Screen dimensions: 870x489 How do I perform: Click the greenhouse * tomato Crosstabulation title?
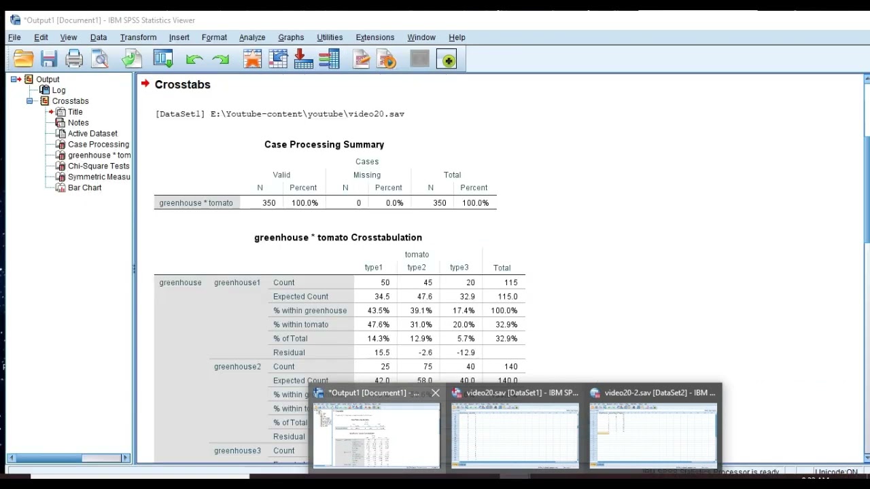click(338, 238)
